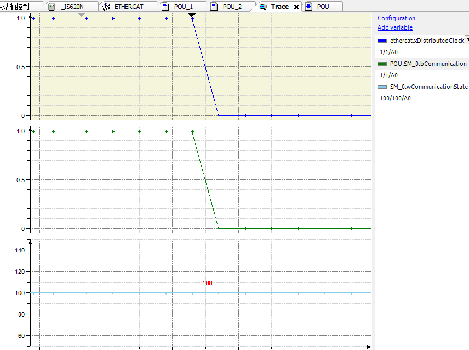This screenshot has width=469, height=350.
Task: Click the blue swatch for ethercat.xDistributedClock
Action: (x=381, y=40)
